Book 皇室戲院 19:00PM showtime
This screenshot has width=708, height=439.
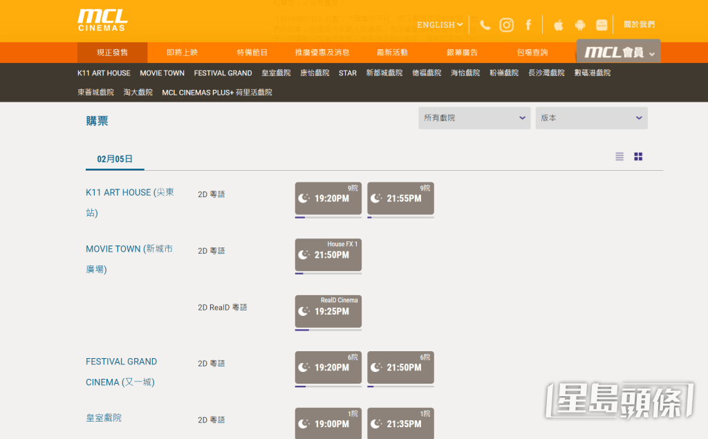[x=328, y=423]
